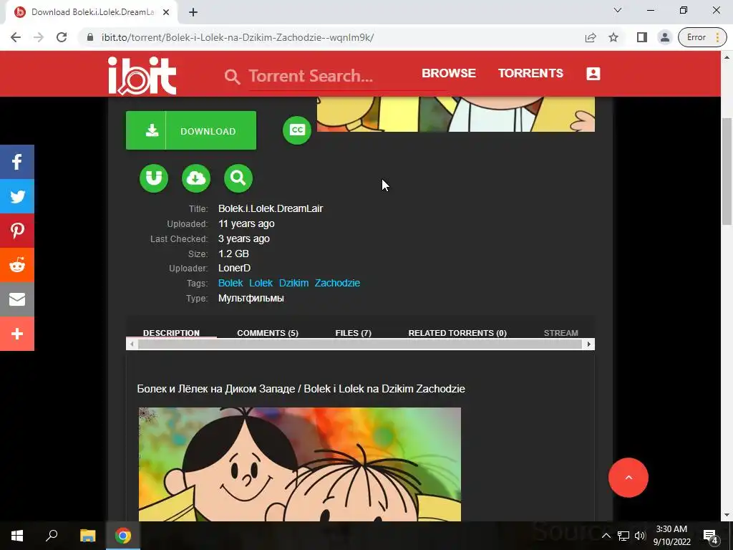The width and height of the screenshot is (733, 550).
Task: Click the Bolek and Lolek description image
Action: [300, 464]
